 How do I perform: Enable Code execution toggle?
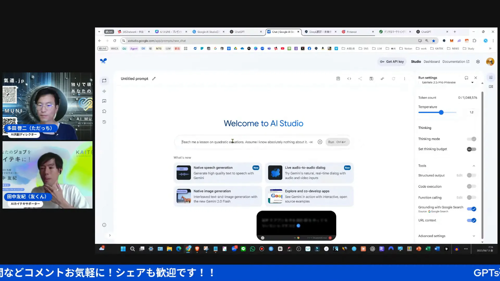coord(472,187)
